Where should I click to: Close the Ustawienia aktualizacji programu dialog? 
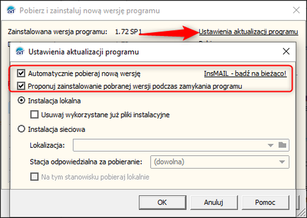click(x=286, y=51)
